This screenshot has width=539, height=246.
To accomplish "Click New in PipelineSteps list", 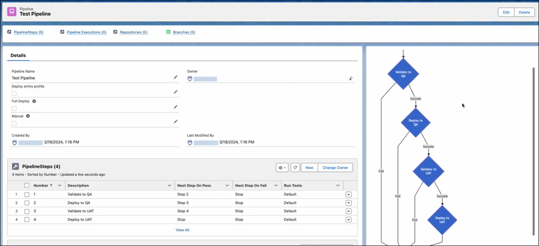I will (x=309, y=168).
